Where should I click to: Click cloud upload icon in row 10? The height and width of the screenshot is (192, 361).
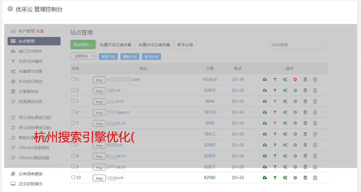click(x=265, y=178)
